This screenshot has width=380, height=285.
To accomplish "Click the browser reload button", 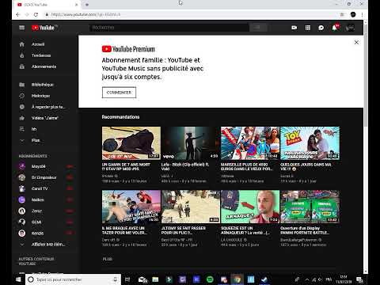I will click(x=36, y=14).
